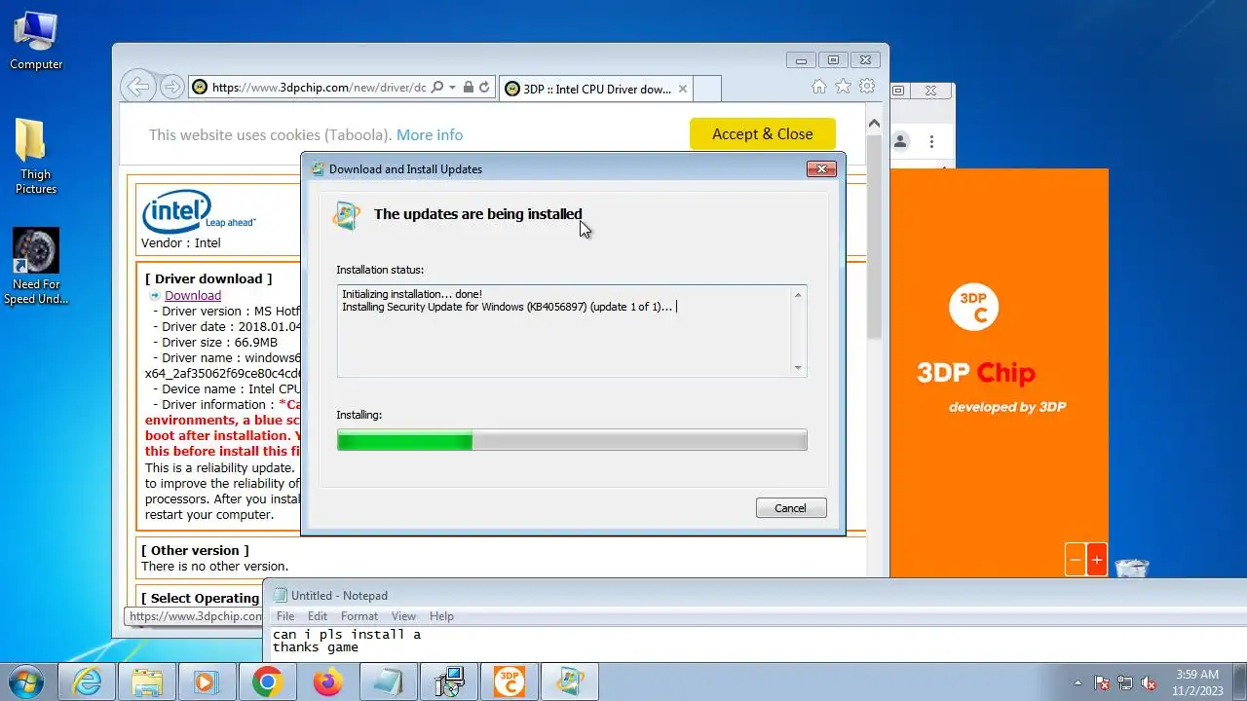
Task: Open Internet Explorer from taskbar
Action: pos(87,682)
